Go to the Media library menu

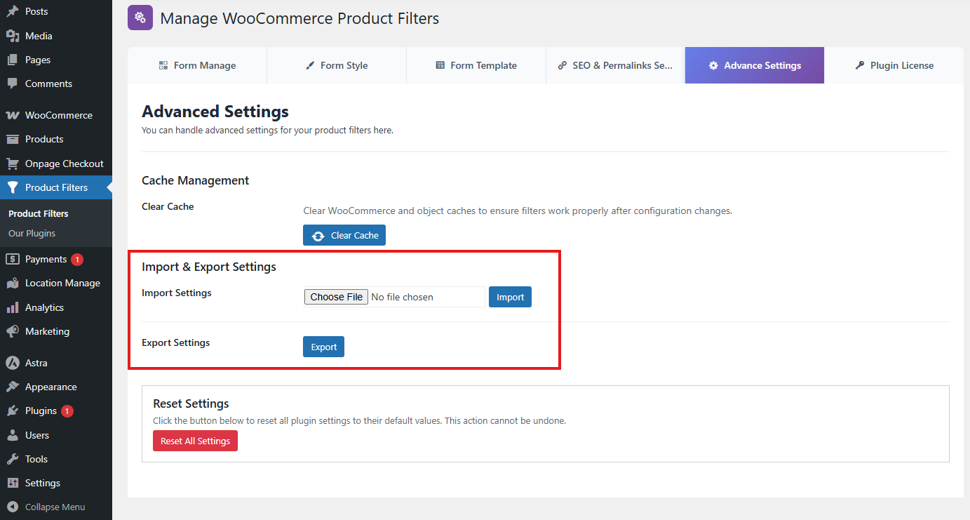(x=56, y=36)
